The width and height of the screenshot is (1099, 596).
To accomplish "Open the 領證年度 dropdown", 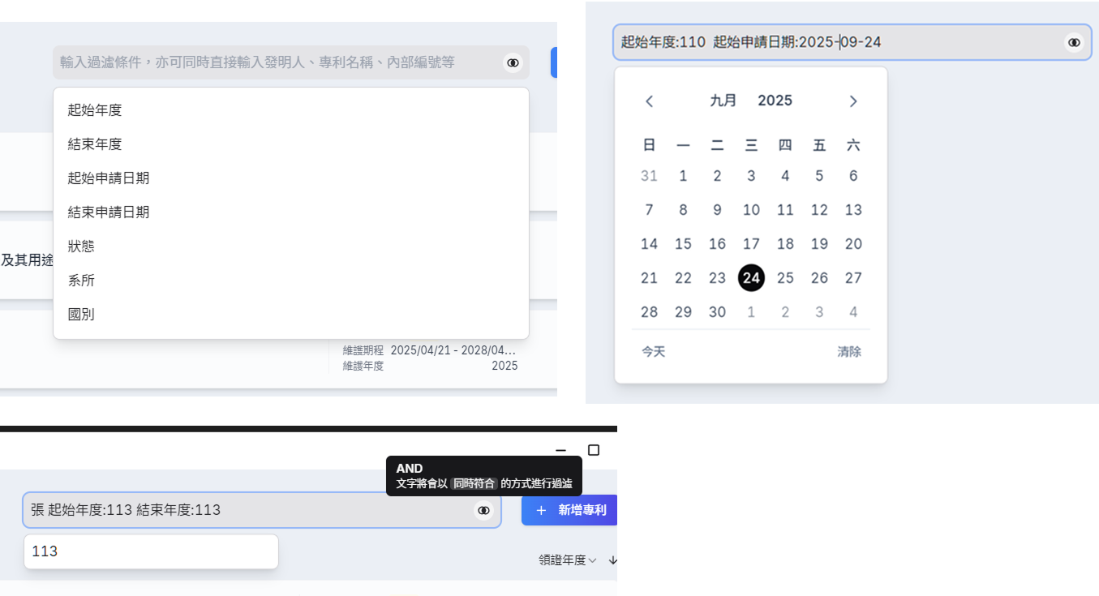I will coord(565,560).
